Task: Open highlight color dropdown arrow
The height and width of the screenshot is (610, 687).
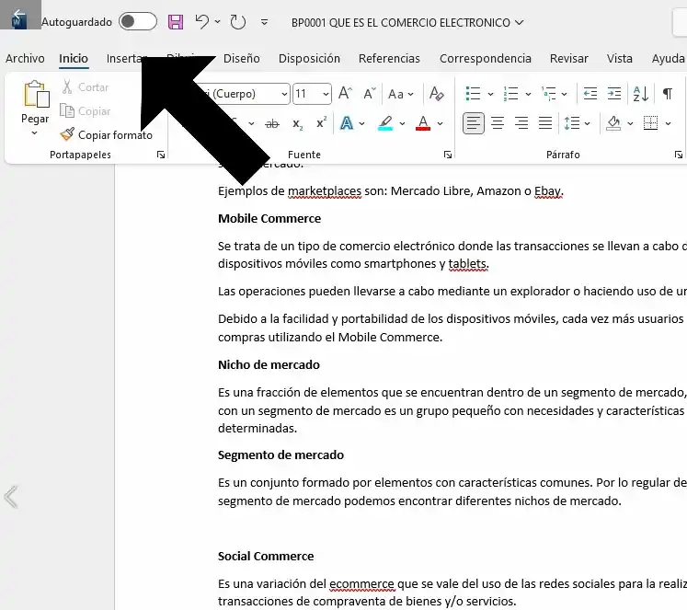Action: click(x=402, y=123)
